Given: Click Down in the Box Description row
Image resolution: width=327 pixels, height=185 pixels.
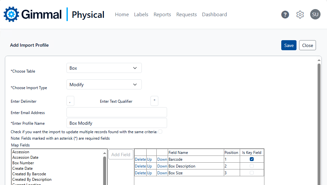Looking at the screenshot, I should click(162, 166).
